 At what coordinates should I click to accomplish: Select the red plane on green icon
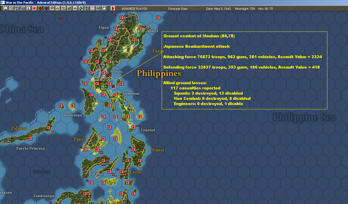(x=40, y=8)
